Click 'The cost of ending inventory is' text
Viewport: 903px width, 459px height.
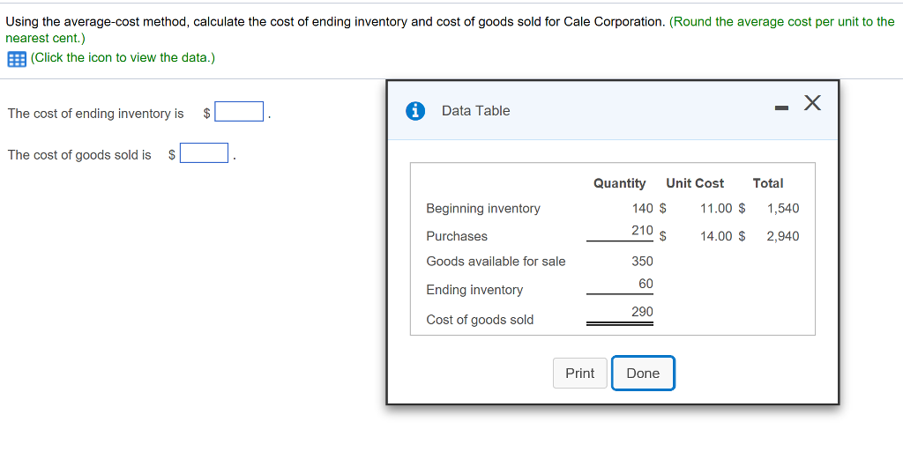click(95, 114)
